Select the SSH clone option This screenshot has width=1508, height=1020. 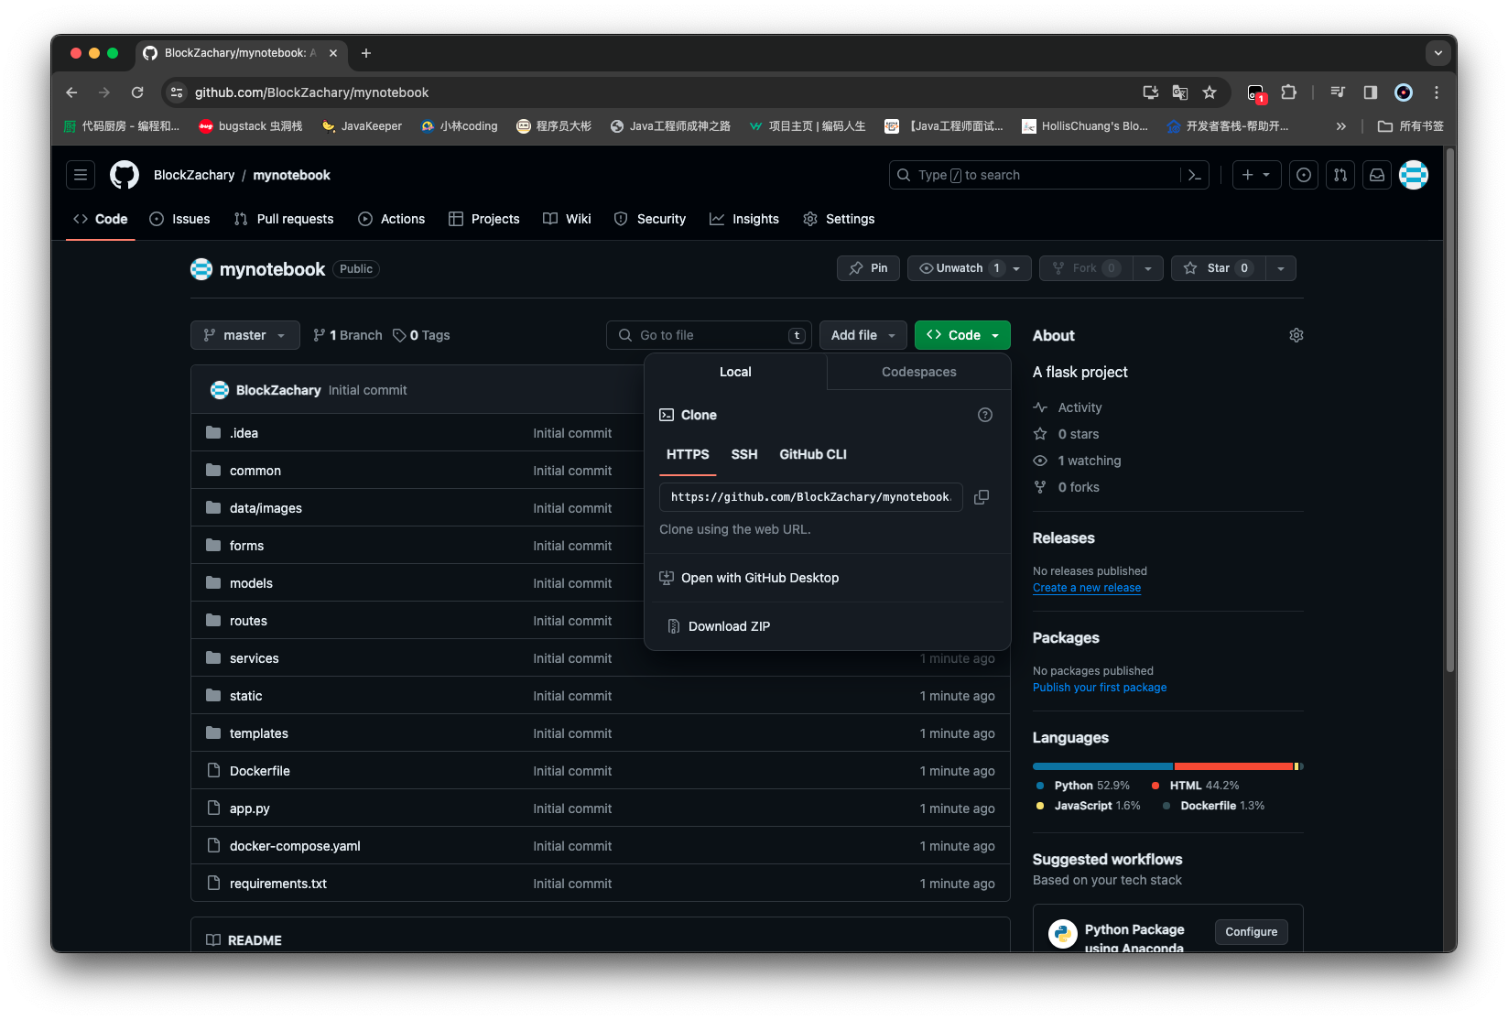click(x=744, y=454)
